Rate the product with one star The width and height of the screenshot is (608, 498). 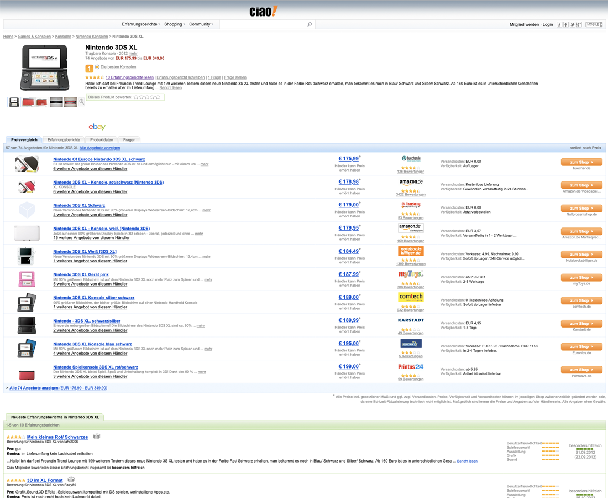(x=136, y=97)
